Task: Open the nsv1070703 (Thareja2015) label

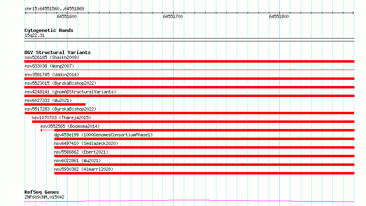Action: [61, 118]
